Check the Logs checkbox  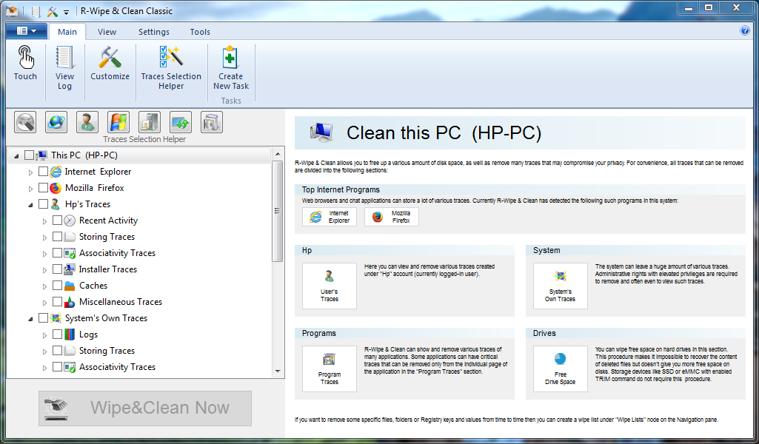coord(57,334)
